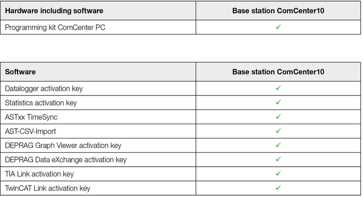
Task: Click the DEPRAG Data eXchange checkmark
Action: pos(278,159)
